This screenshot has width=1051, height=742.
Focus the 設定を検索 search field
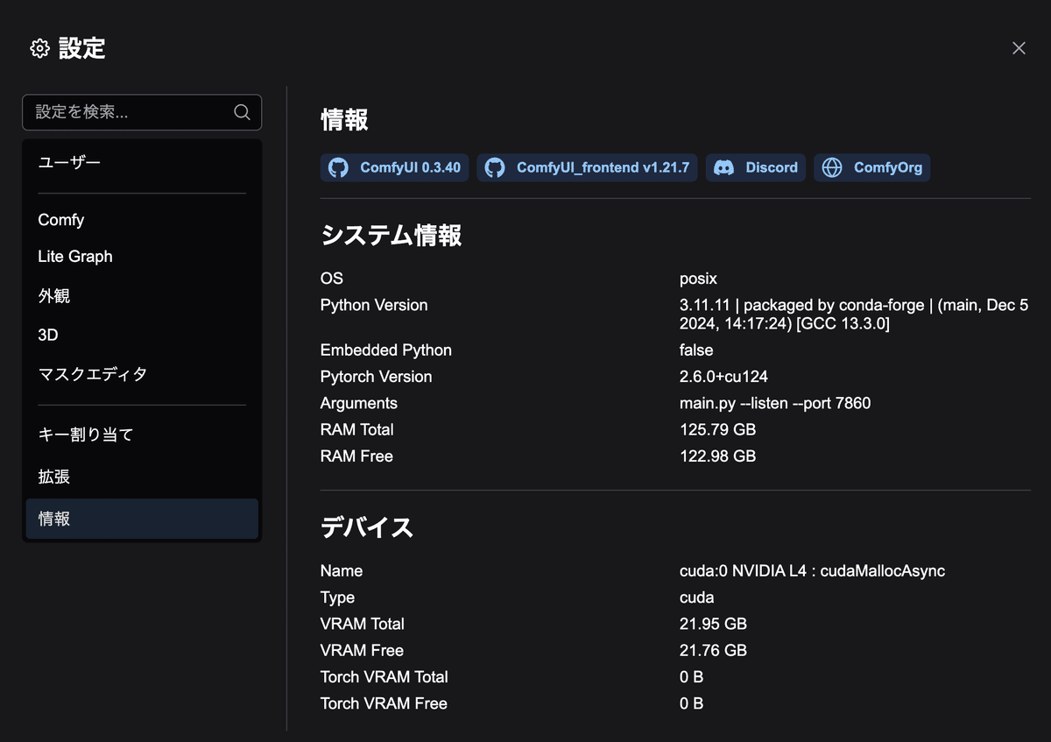142,112
